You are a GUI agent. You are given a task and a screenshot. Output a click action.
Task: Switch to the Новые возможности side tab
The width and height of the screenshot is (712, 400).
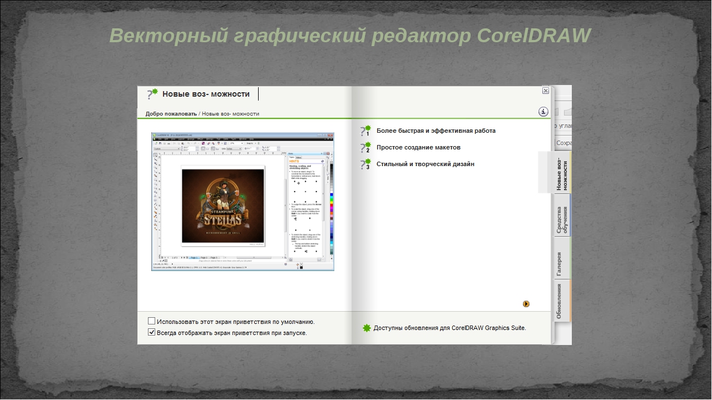[562, 172]
